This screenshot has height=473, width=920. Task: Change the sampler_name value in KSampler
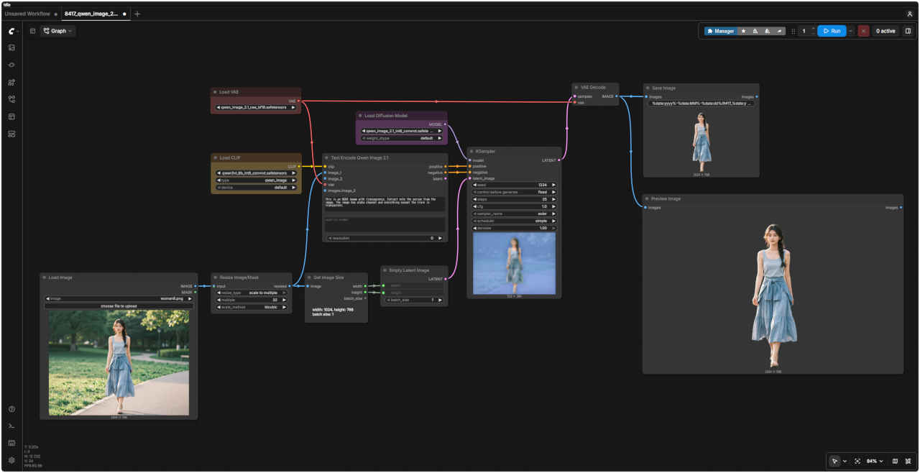point(514,213)
